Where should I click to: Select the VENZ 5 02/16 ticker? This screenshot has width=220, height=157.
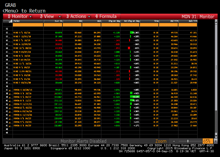(22, 33)
